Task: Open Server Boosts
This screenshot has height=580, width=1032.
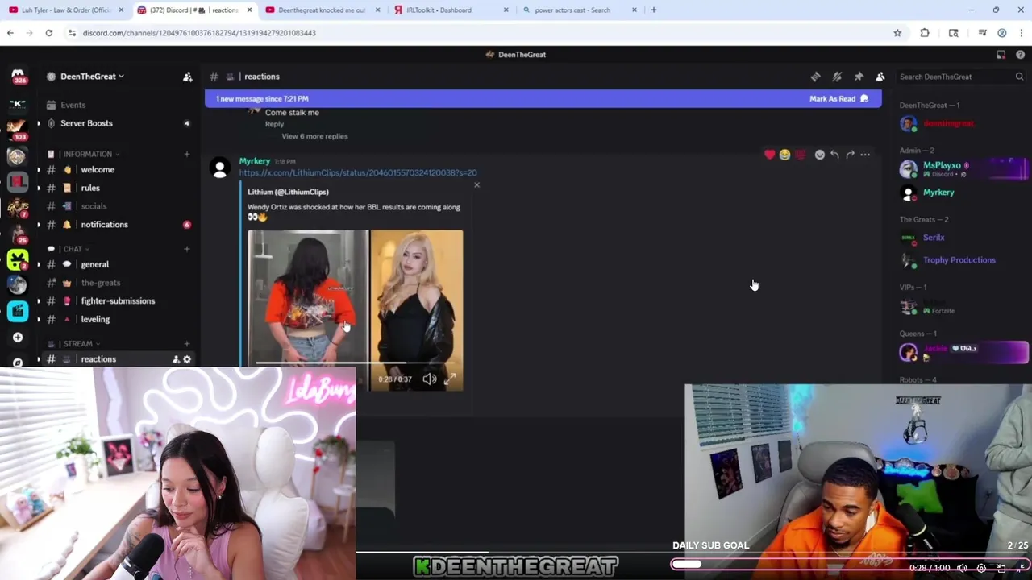Action: tap(86, 123)
